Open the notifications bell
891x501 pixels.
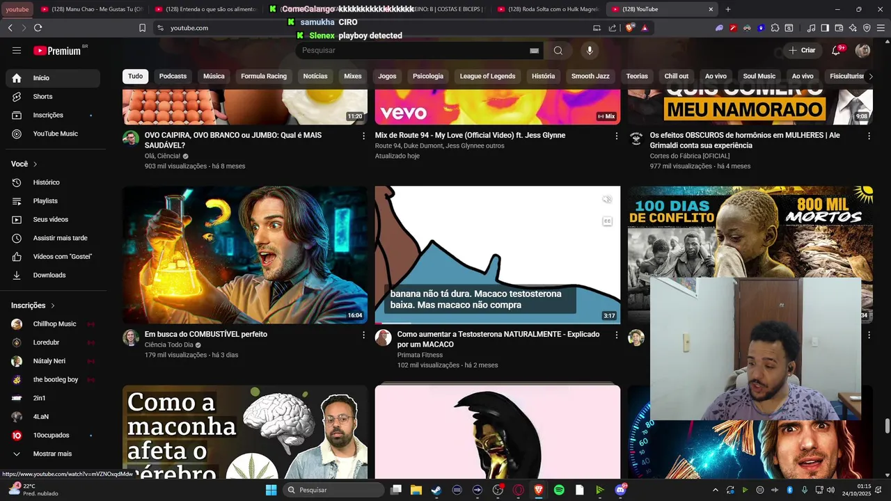tap(836, 50)
